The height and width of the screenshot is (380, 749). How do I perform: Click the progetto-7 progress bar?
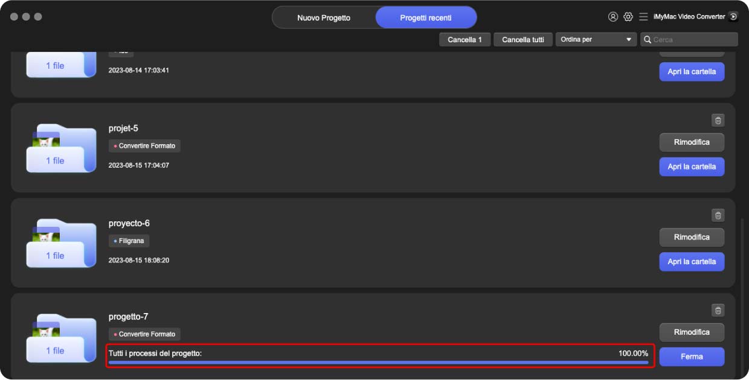(x=378, y=363)
